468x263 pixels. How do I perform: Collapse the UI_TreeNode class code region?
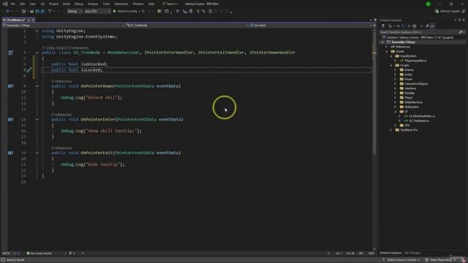click(x=37, y=53)
